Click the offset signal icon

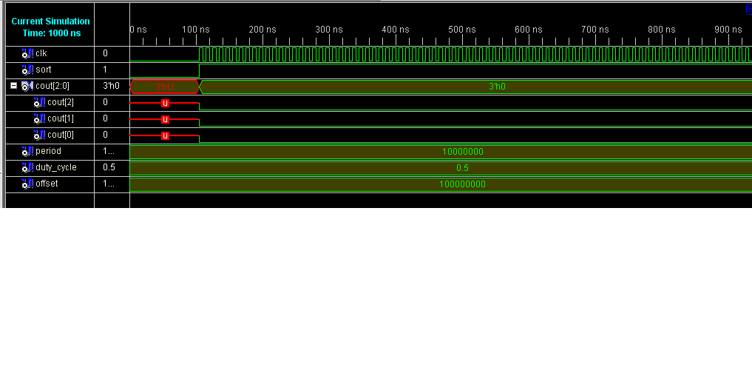coord(27,184)
